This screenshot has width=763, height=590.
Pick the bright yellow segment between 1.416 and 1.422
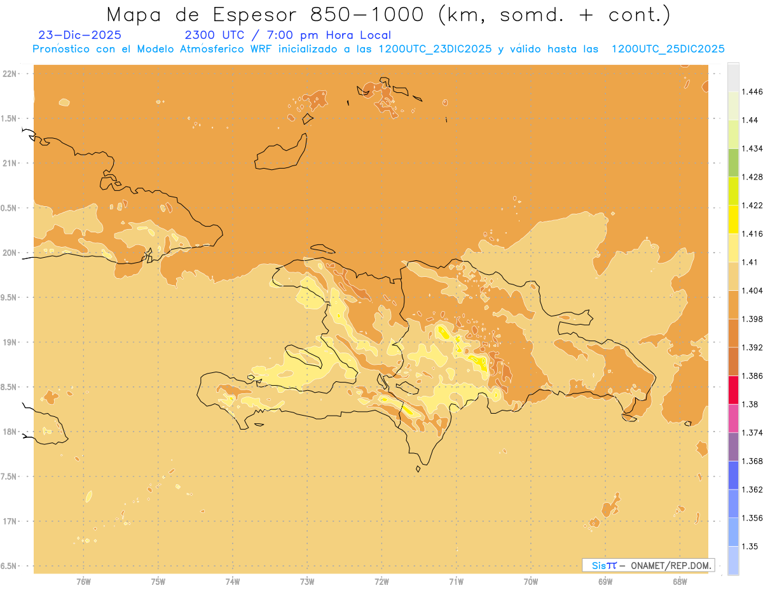[x=733, y=219]
